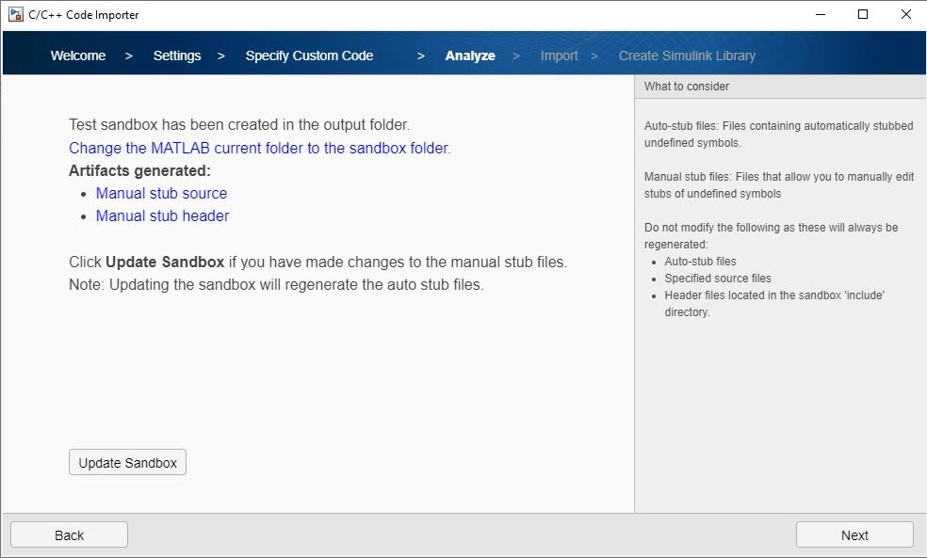This screenshot has width=927, height=558.
Task: Click 'Test sandbox has been created' text
Action: [239, 124]
